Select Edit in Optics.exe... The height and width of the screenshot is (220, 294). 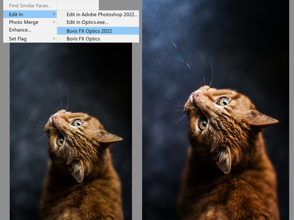point(98,22)
